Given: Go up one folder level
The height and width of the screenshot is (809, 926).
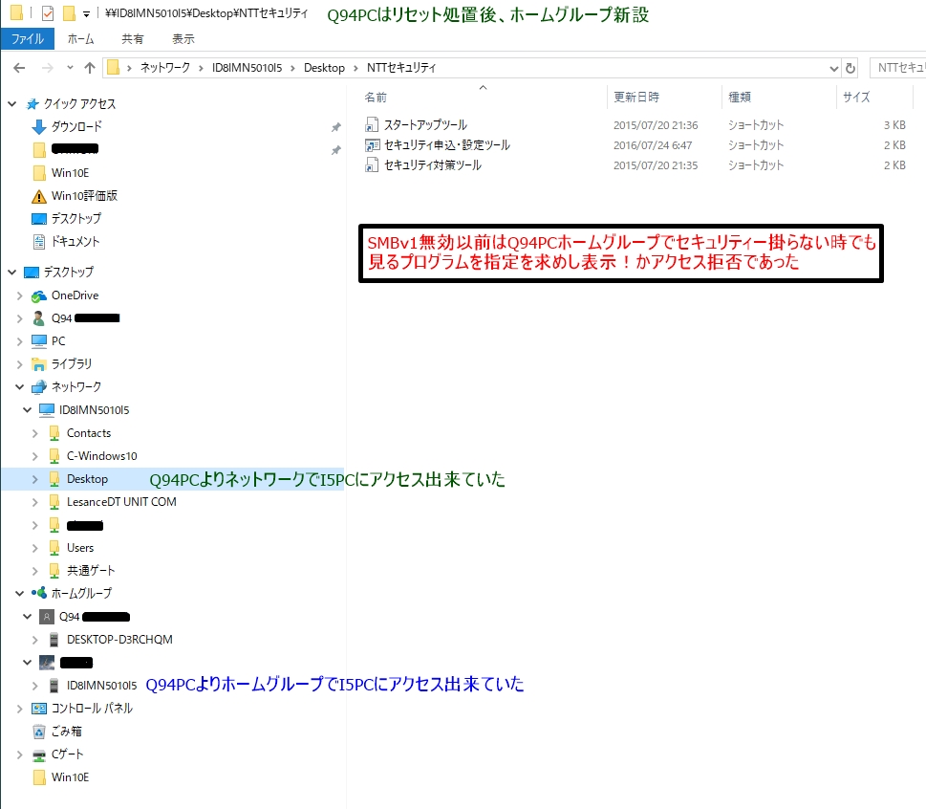Looking at the screenshot, I should (x=90, y=68).
